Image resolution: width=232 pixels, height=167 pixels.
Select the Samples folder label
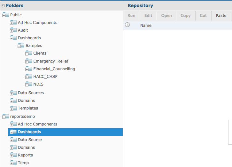34,46
